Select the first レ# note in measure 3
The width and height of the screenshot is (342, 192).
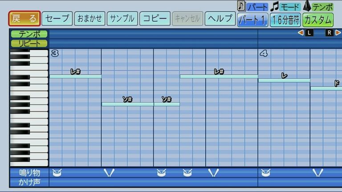point(75,76)
